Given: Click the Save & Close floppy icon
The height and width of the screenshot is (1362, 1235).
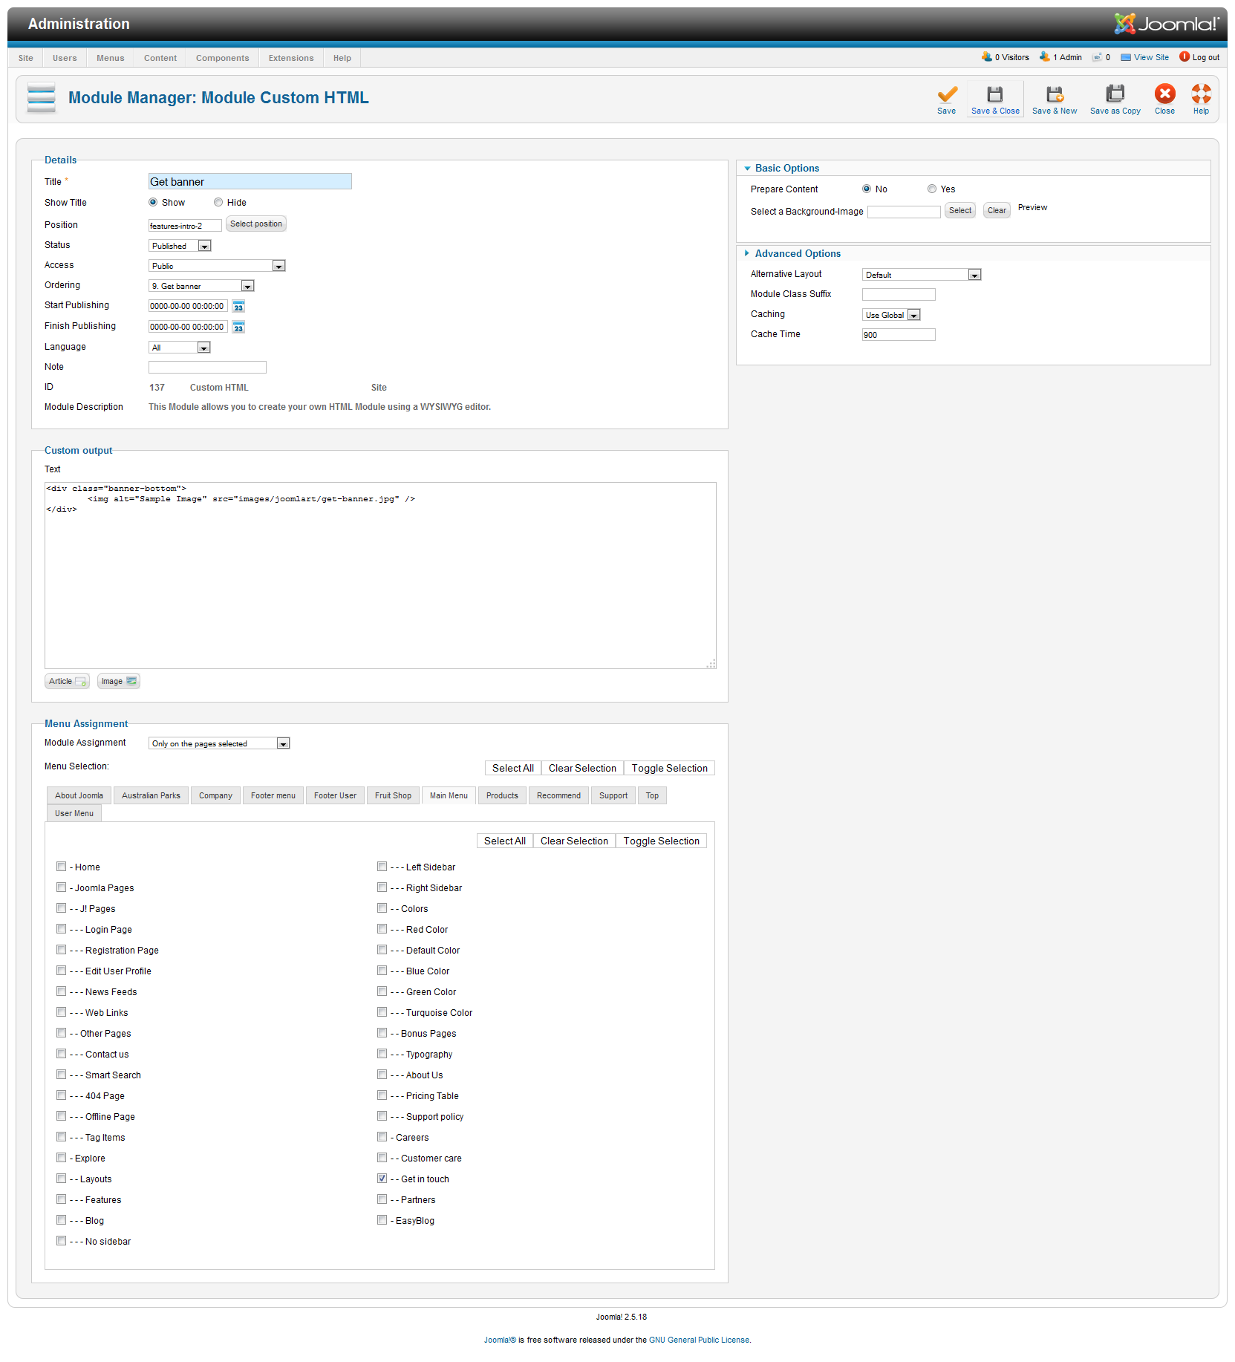Looking at the screenshot, I should pyautogui.click(x=995, y=94).
